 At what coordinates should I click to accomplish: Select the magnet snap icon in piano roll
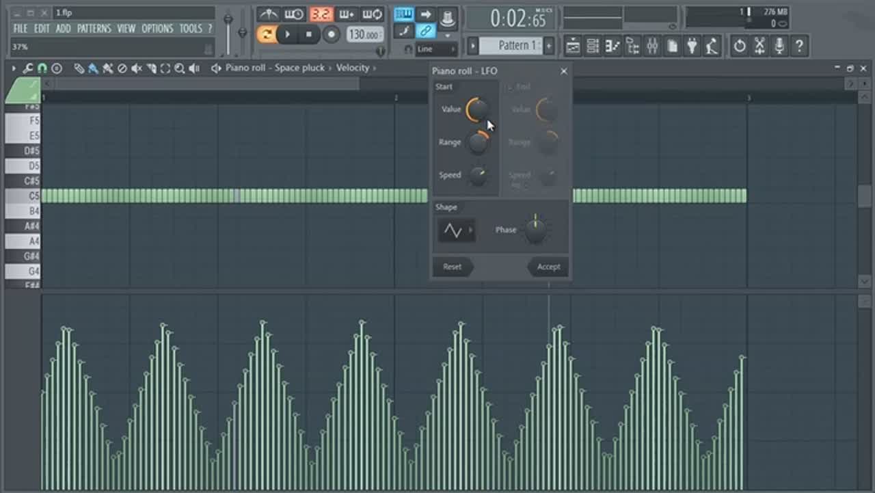(x=42, y=68)
